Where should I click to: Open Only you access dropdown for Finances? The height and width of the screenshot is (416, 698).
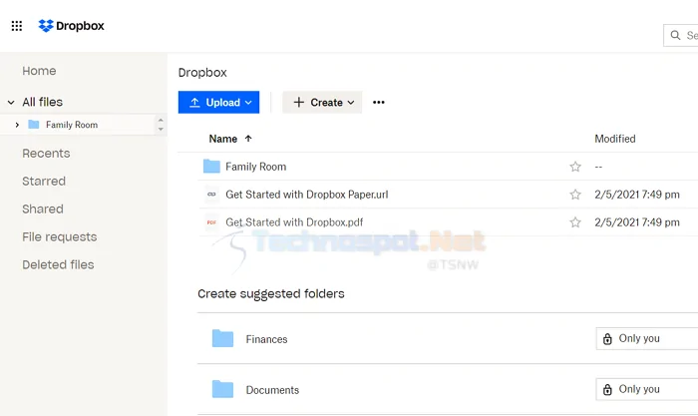coord(647,338)
